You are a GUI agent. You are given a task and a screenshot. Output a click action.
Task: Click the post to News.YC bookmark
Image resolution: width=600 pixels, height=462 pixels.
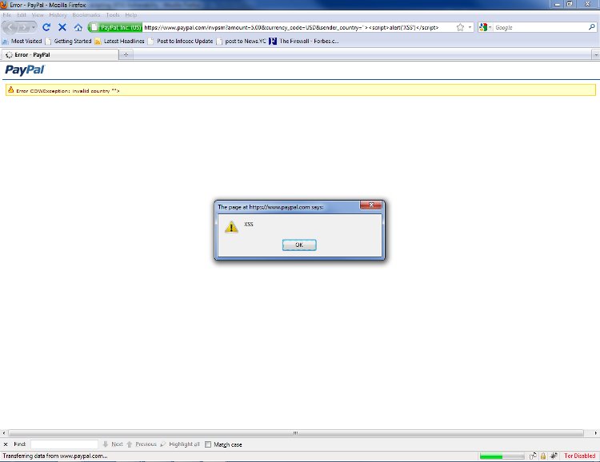[241, 41]
